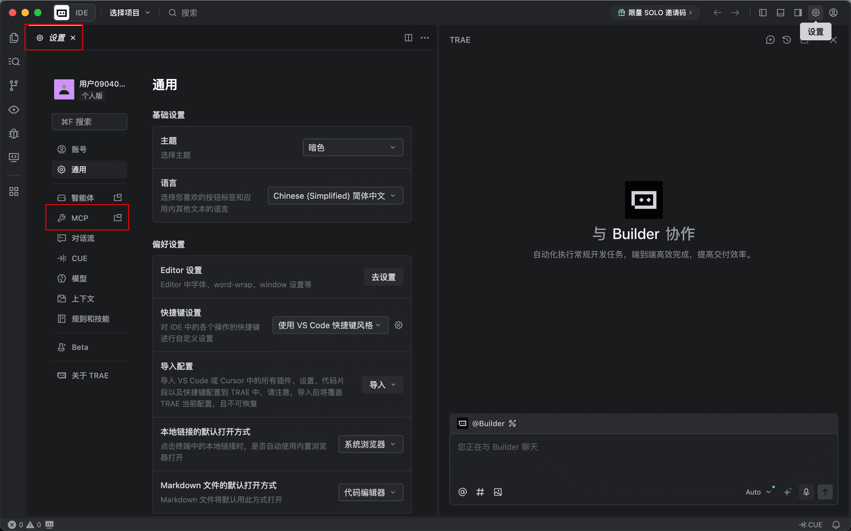Open the Debug bug icon
This screenshot has width=851, height=531.
tap(14, 134)
